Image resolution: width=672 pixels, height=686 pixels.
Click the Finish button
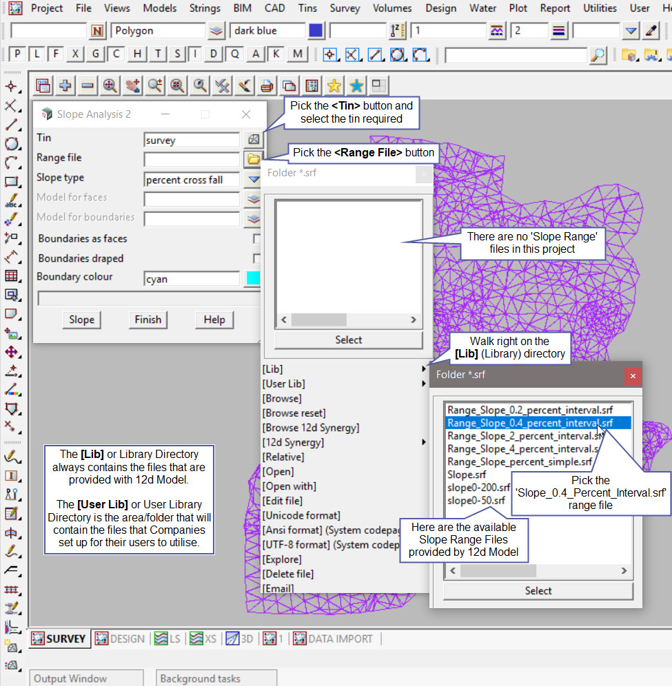tap(147, 320)
